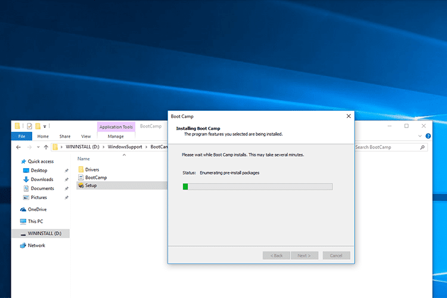The height and width of the screenshot is (298, 447).
Task: Expand the ribbon with the chevron
Action: [420, 136]
